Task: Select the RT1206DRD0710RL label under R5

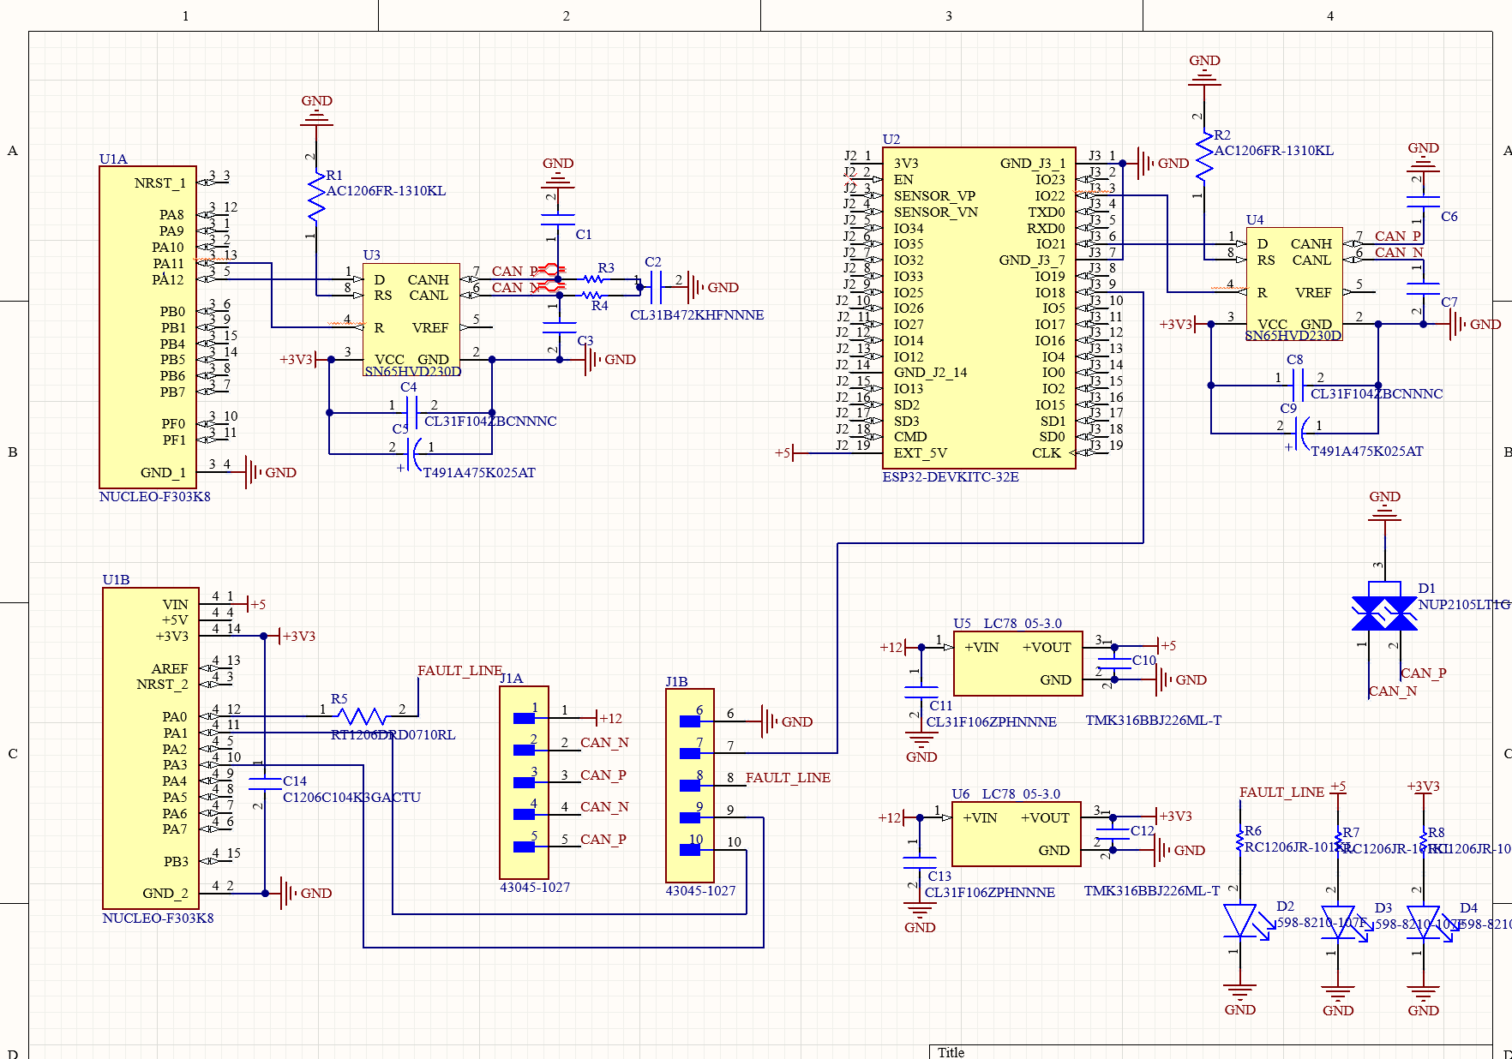Action: (x=393, y=735)
